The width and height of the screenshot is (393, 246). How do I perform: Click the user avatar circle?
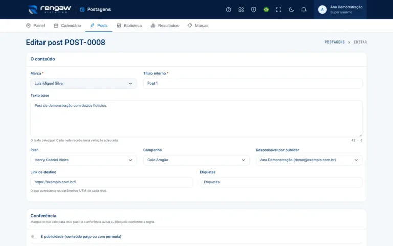pos(322,10)
